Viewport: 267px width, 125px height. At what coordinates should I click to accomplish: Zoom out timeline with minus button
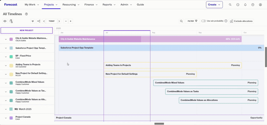click(x=66, y=21)
